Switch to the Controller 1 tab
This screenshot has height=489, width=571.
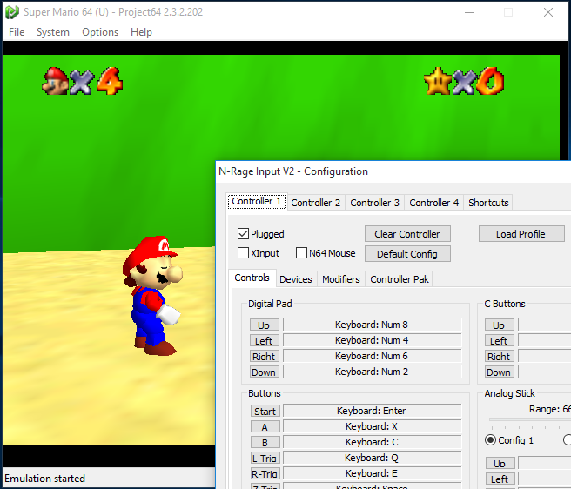click(257, 201)
